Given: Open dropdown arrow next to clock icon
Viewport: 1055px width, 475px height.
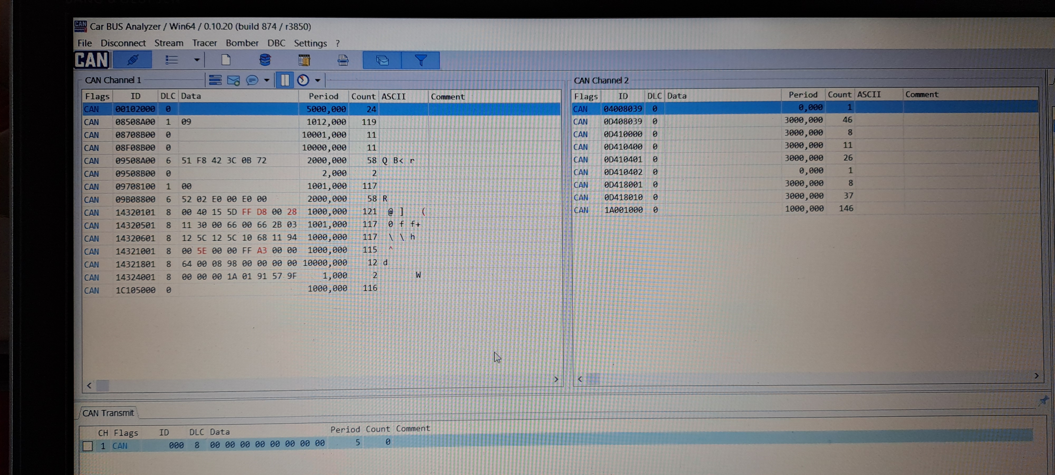Looking at the screenshot, I should (317, 80).
